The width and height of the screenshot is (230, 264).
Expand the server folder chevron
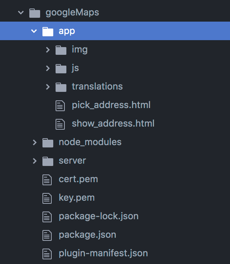pos(35,161)
